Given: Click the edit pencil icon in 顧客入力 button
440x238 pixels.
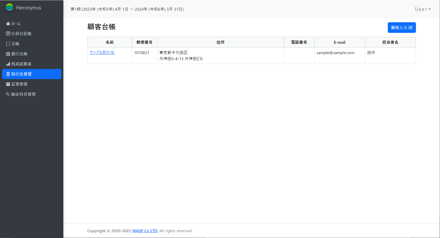Looking at the screenshot, I should point(411,28).
